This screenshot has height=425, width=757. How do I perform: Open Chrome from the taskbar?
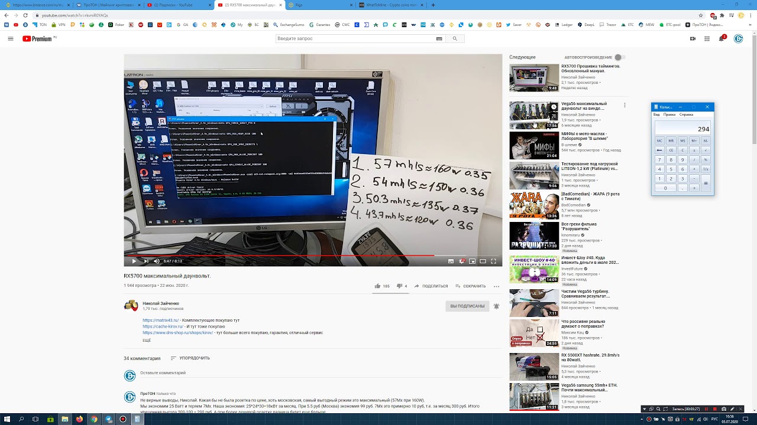coord(94,419)
